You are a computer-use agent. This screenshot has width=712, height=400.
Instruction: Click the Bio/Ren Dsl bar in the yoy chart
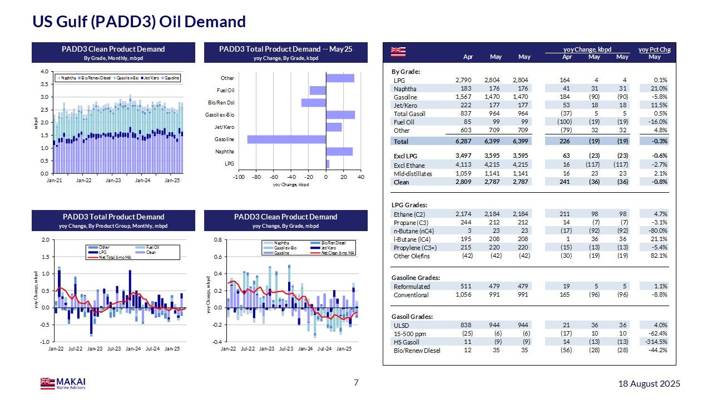pos(314,103)
